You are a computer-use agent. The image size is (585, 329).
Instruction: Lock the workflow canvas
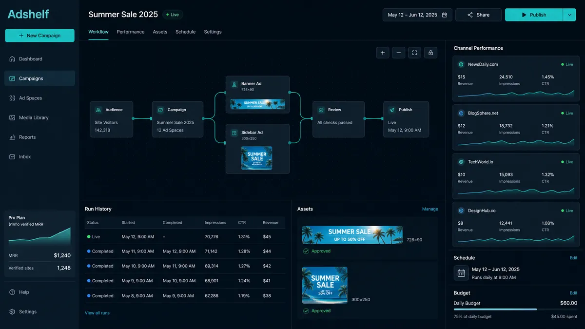click(430, 53)
